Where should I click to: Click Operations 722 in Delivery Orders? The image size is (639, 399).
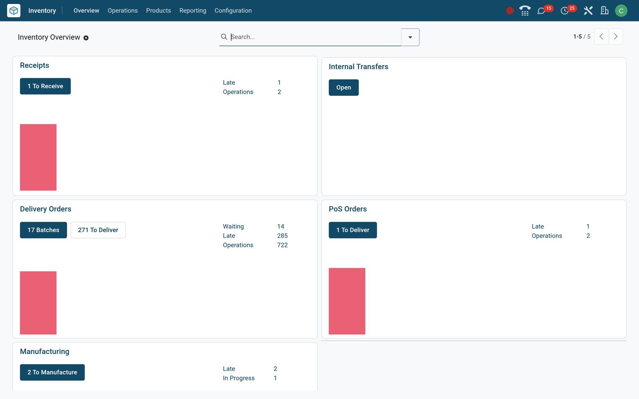tap(255, 245)
